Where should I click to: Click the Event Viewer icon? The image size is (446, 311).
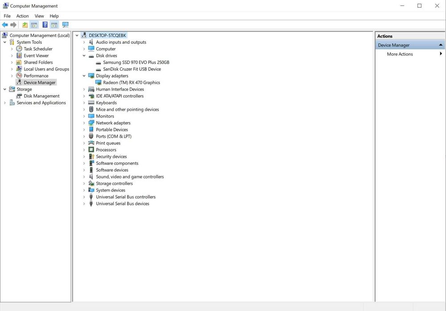(19, 55)
